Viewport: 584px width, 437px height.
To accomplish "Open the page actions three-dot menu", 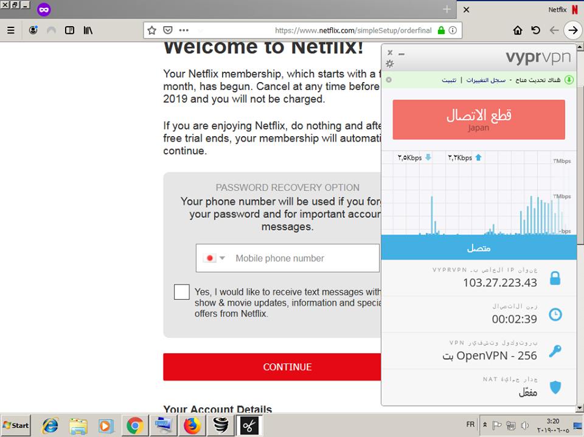I will [x=183, y=30].
